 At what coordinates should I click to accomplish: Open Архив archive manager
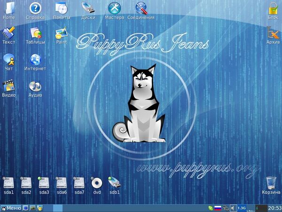tap(273, 33)
